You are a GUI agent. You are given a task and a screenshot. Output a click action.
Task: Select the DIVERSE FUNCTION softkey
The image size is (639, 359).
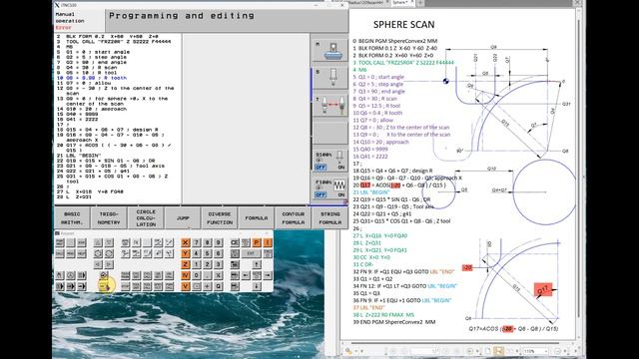click(220, 218)
